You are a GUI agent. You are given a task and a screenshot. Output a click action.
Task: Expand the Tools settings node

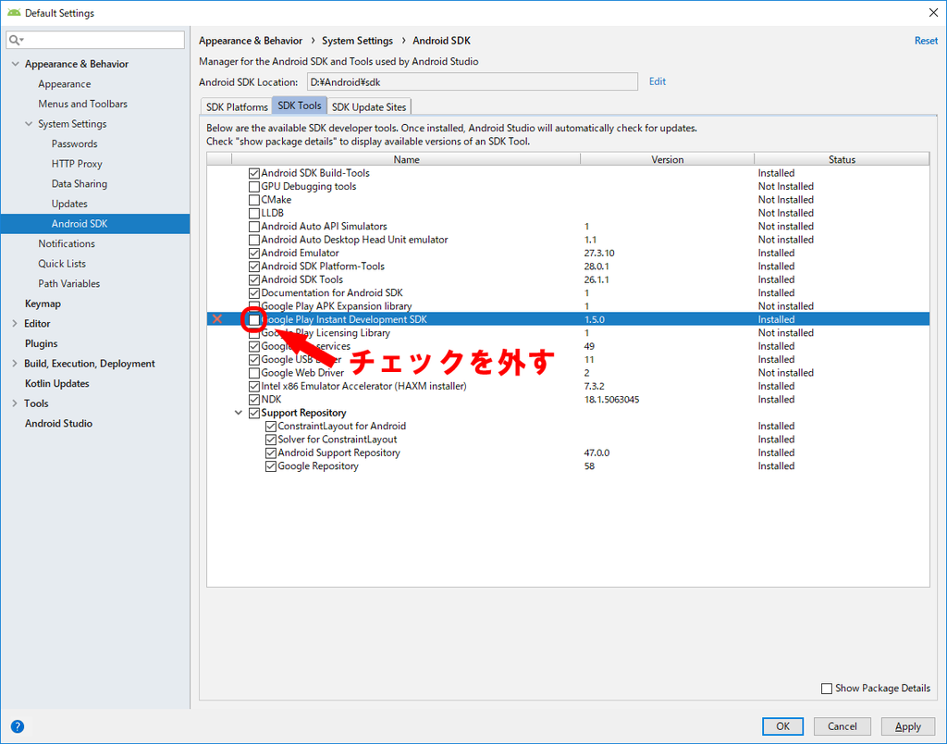click(x=15, y=403)
